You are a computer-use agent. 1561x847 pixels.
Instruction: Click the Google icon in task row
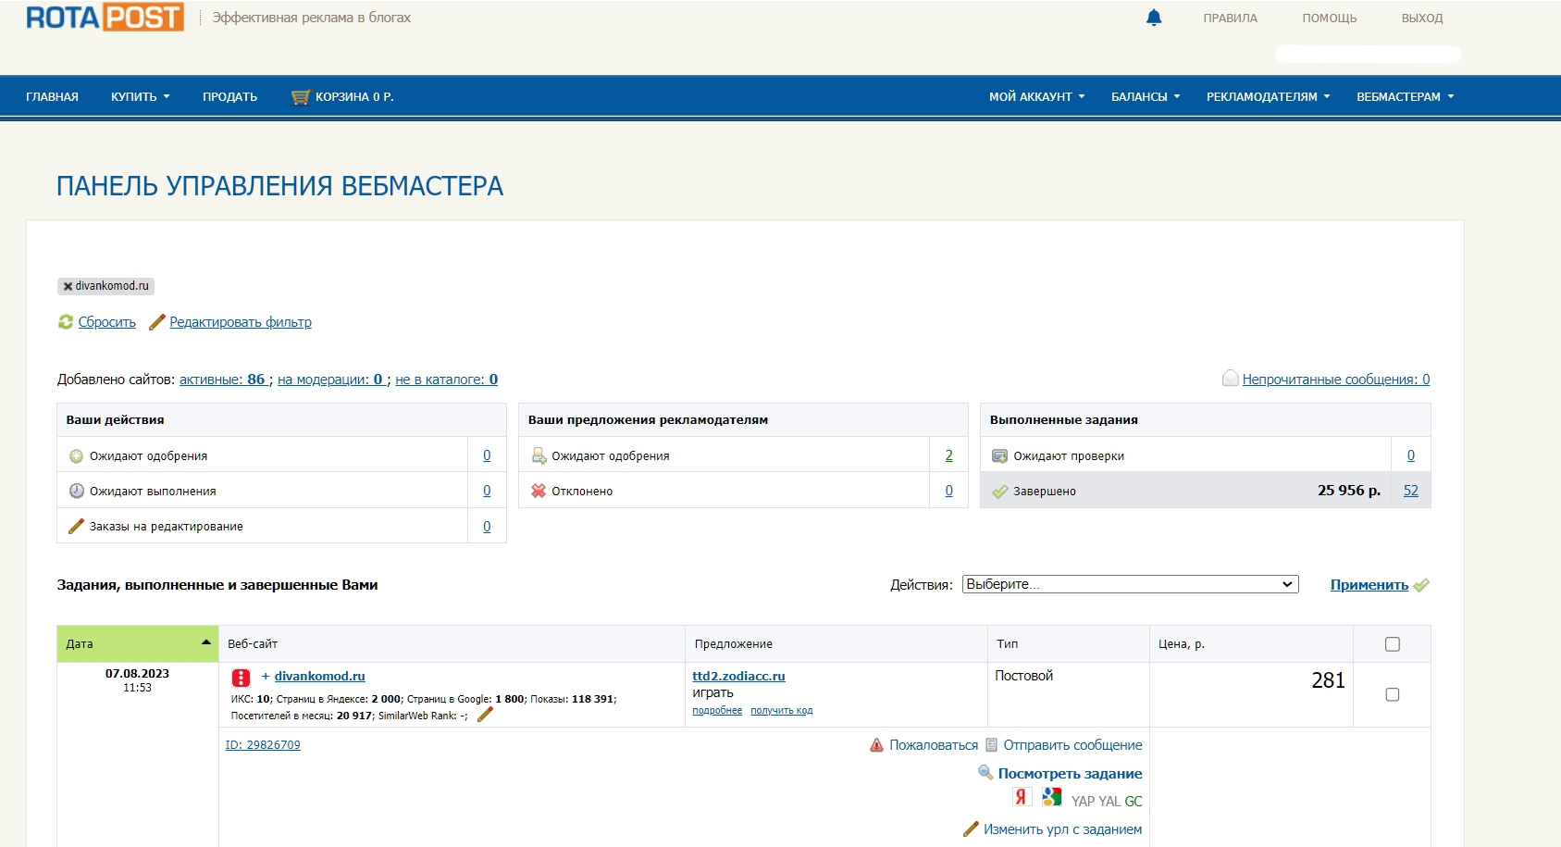[x=1051, y=797]
